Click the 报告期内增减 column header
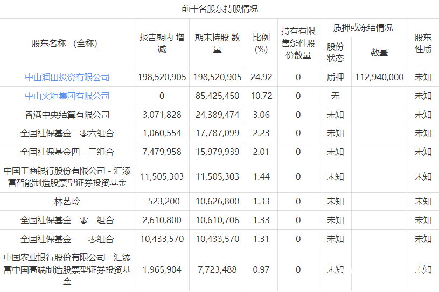Image resolution: width=439 pixels, height=292 pixels. 162,44
